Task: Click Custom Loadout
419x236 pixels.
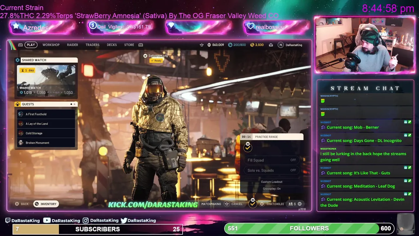Action: pyautogui.click(x=272, y=182)
